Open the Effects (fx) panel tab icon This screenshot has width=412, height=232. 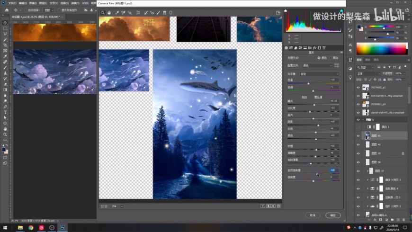[x=314, y=48]
